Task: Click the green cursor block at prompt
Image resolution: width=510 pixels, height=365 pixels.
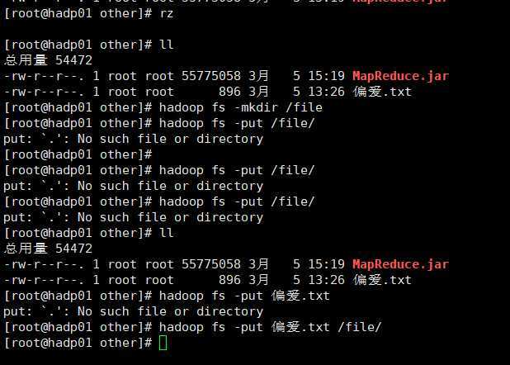Action: [163, 343]
